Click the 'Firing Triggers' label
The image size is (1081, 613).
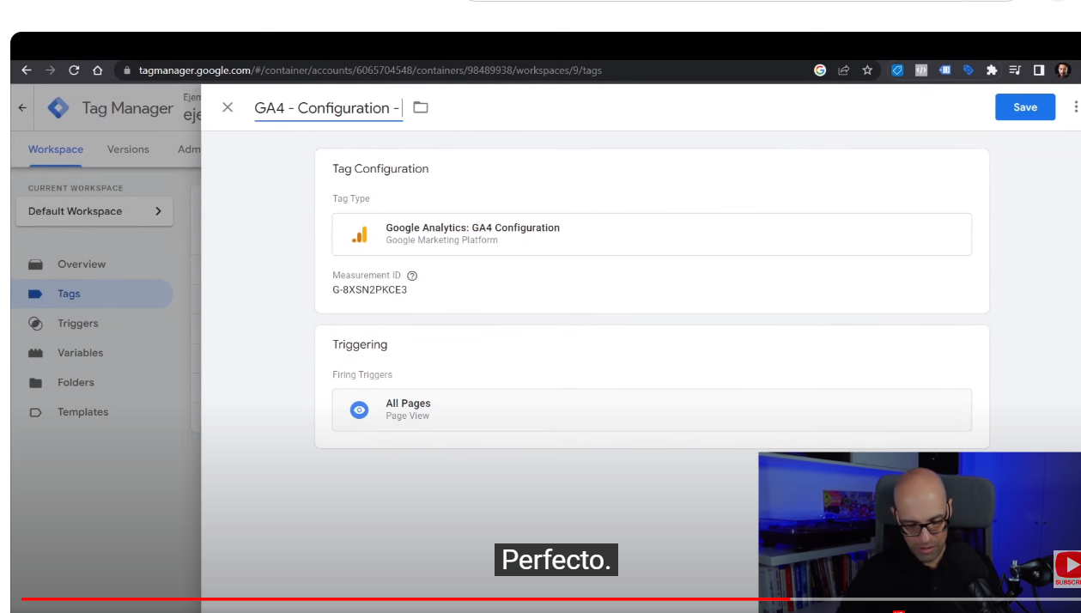[362, 375]
